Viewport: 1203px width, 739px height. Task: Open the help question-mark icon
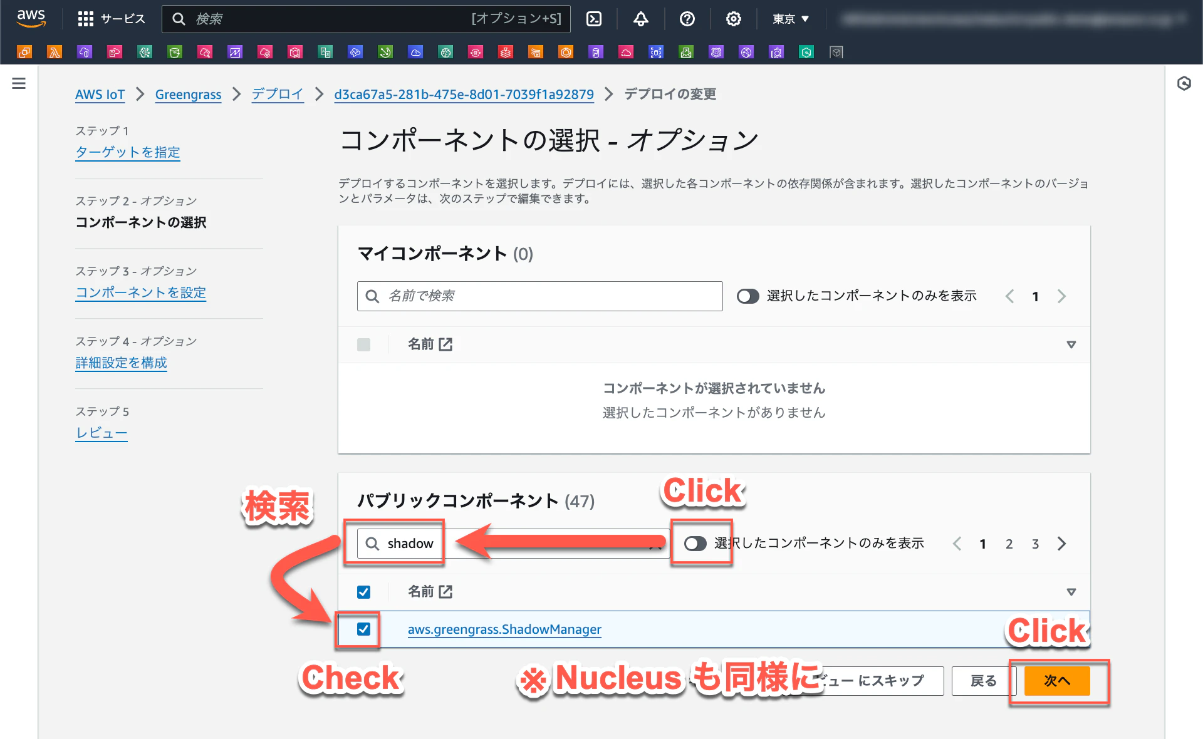tap(687, 19)
